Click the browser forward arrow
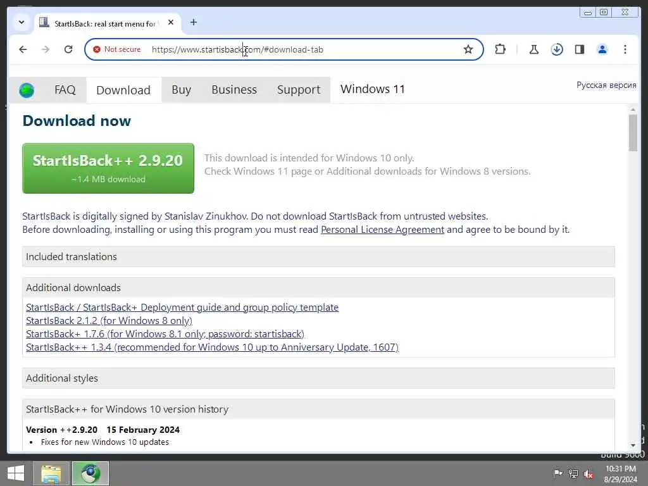 coord(46,49)
